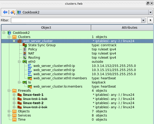Click the blue back arrow icon
Screen dimensions: 154x124
[x=5, y=12]
